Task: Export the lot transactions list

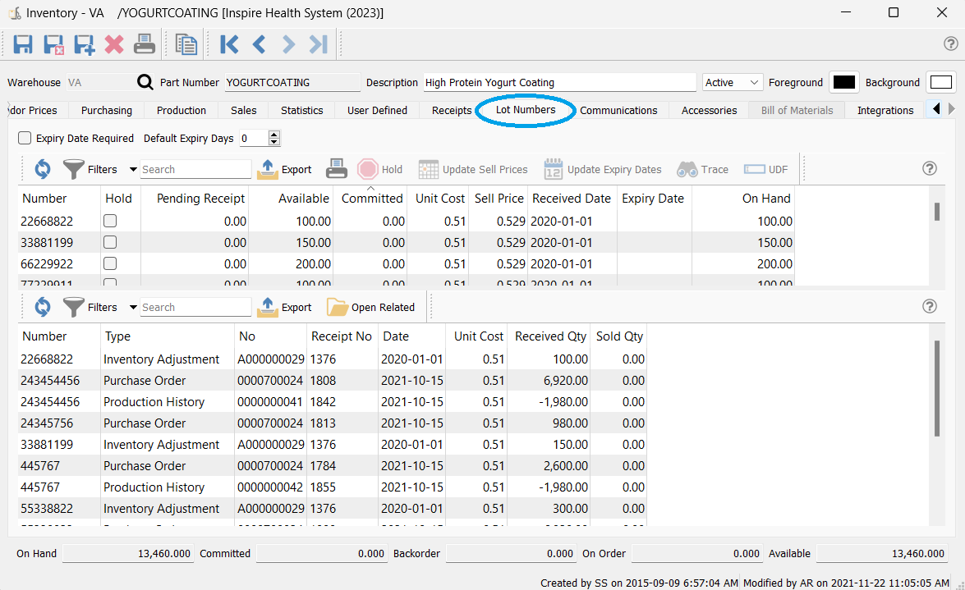Action: 284,307
